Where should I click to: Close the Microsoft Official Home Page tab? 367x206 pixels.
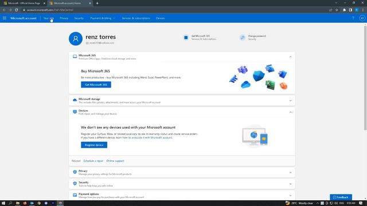click(44, 3)
